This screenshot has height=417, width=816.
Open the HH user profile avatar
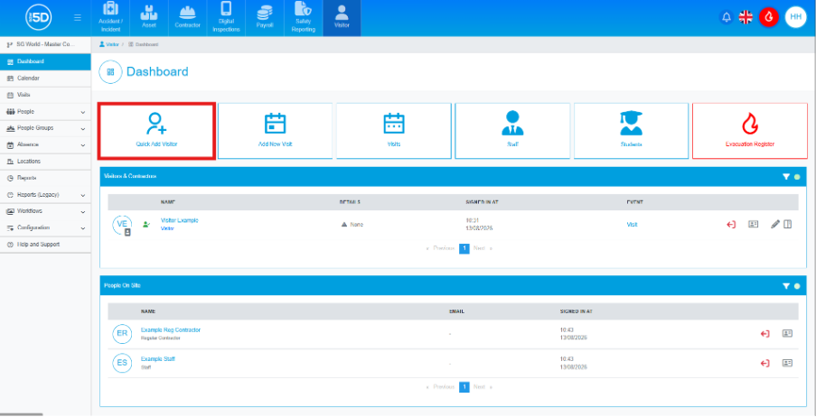point(795,17)
